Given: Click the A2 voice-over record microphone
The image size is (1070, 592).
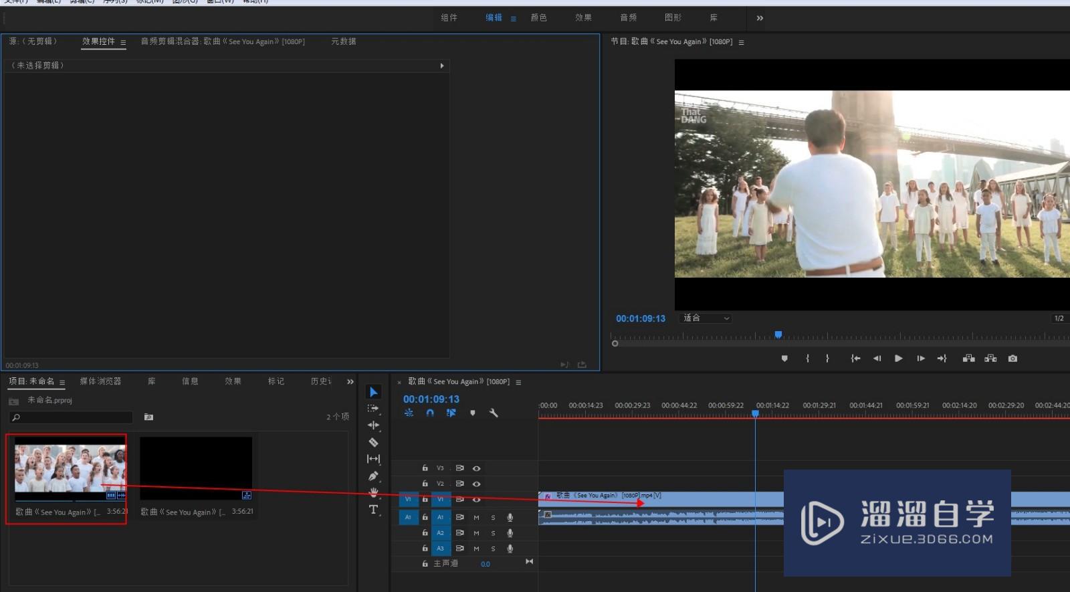Looking at the screenshot, I should pyautogui.click(x=510, y=532).
